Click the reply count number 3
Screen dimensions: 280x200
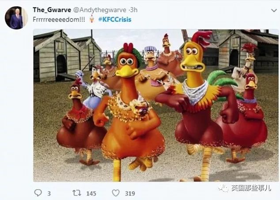pyautogui.click(x=49, y=193)
